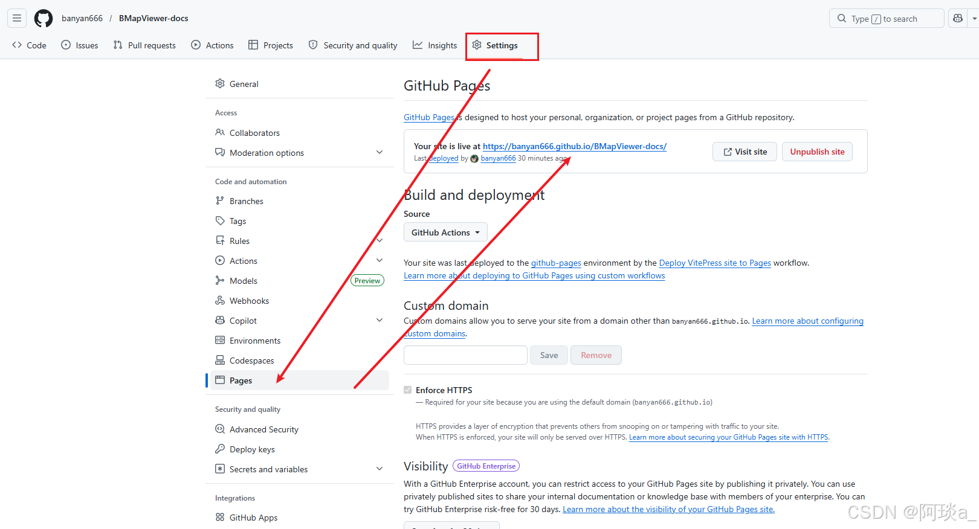Open Learn more about securing with HTTPS
979x529 pixels.
[x=728, y=437]
